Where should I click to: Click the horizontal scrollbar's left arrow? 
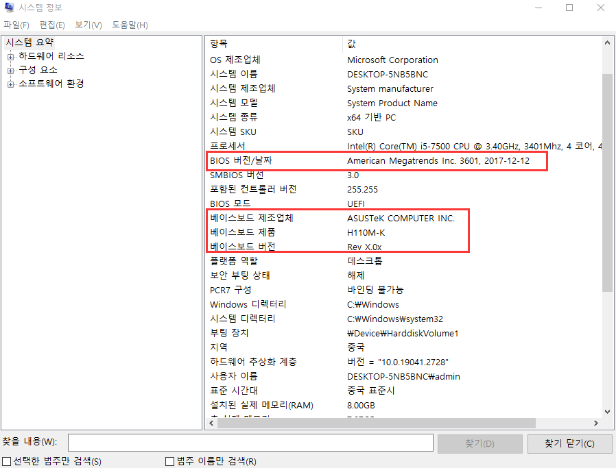(213, 423)
